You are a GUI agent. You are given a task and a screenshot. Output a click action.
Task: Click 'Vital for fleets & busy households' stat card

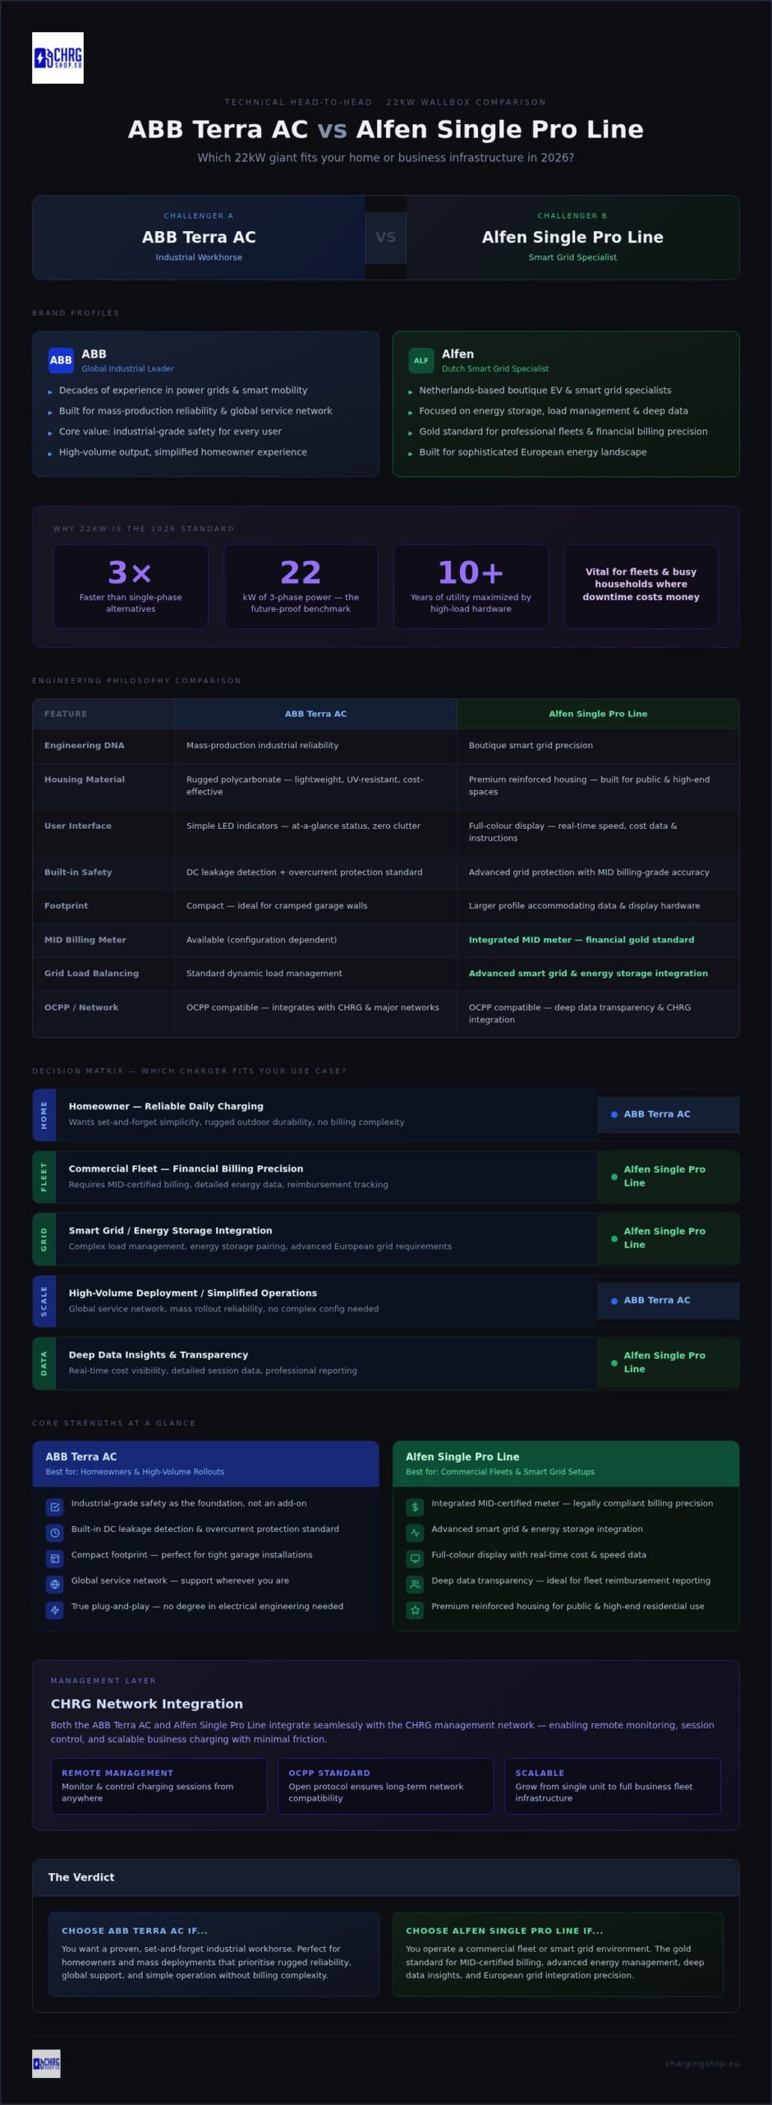click(641, 585)
